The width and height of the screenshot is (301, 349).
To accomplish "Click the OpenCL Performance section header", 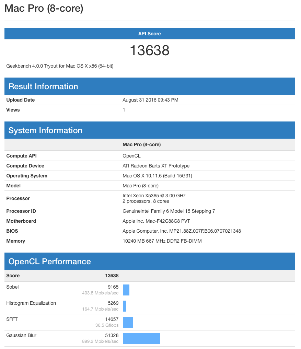I will point(150,261).
